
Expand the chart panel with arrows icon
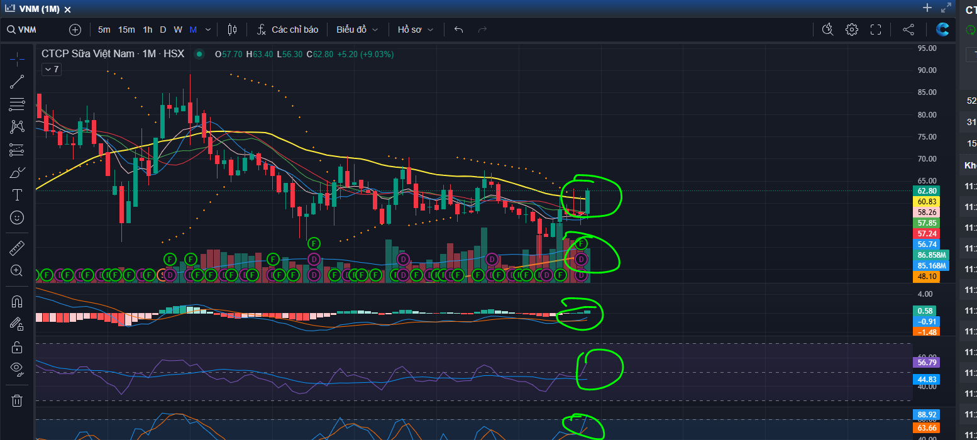[x=946, y=8]
